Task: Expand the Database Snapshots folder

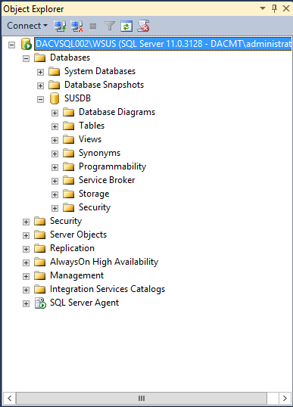Action: 40,85
